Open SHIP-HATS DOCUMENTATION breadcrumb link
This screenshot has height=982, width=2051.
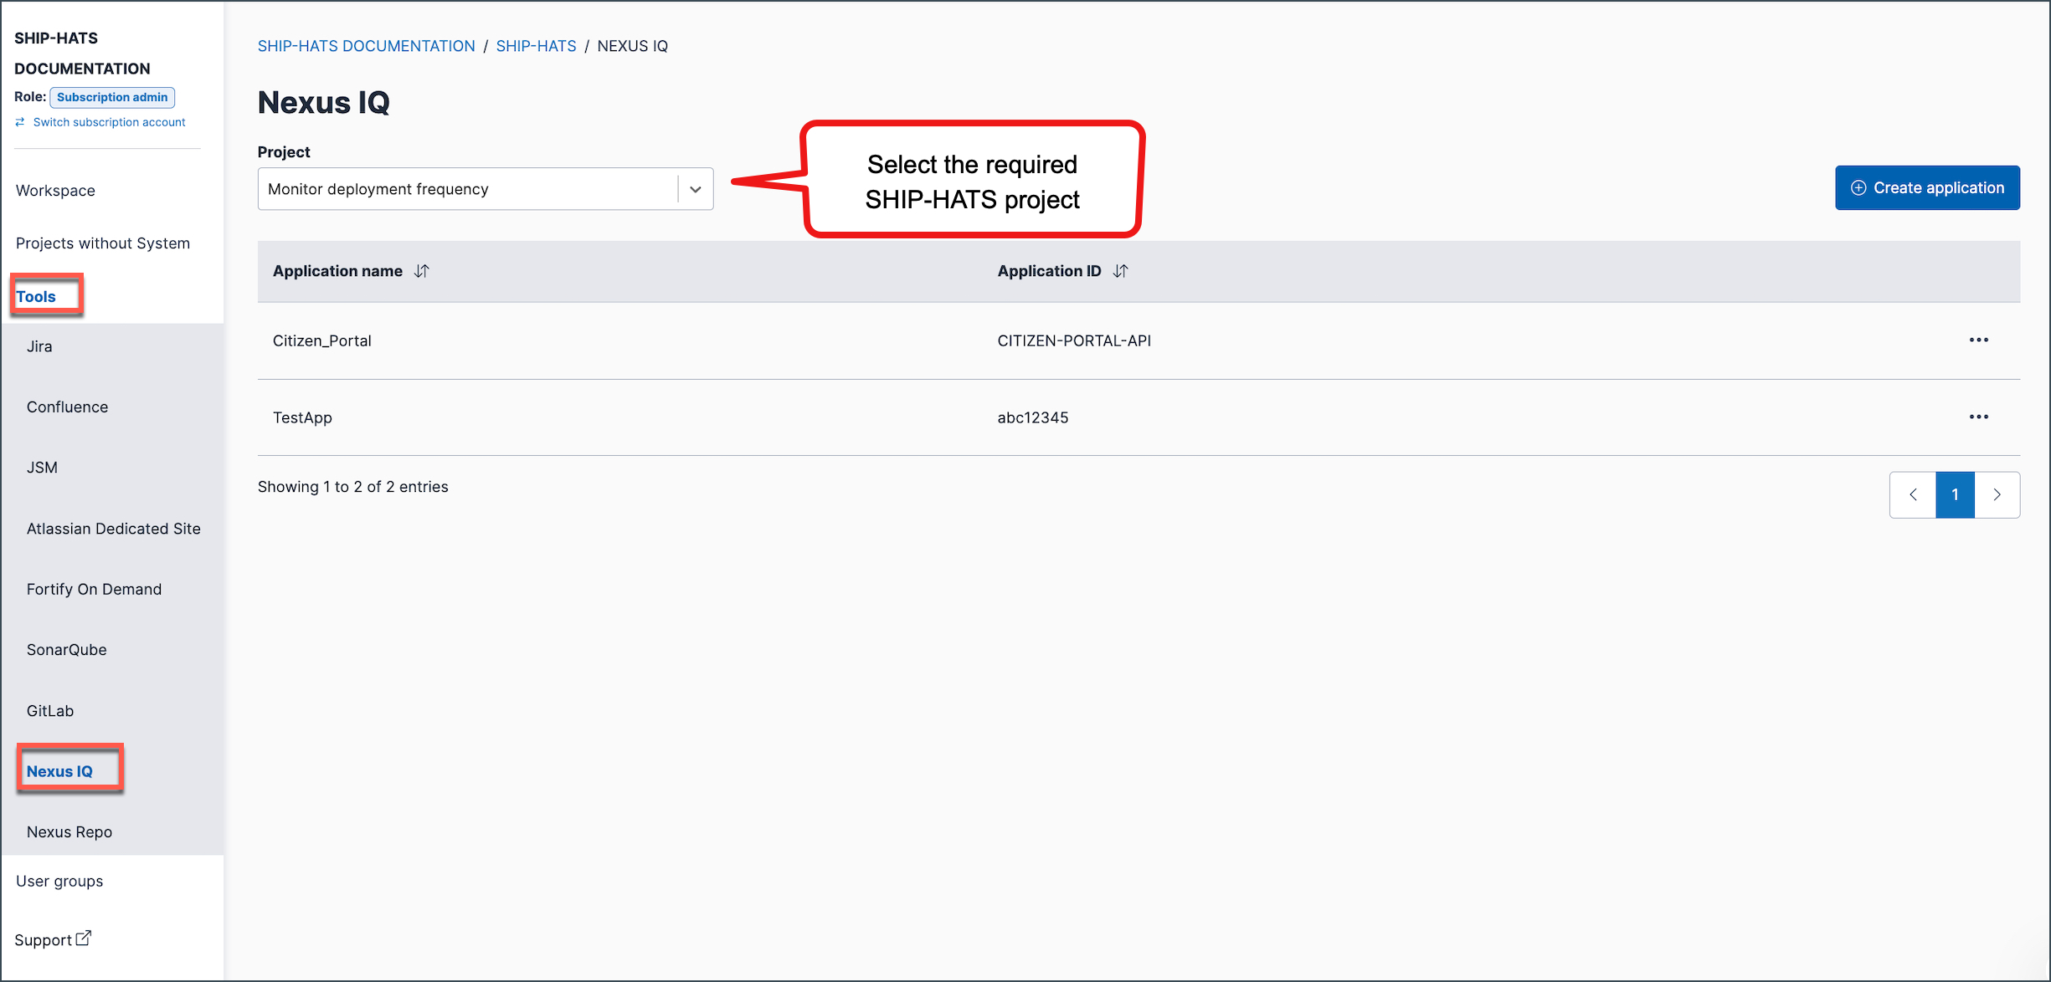coord(366,46)
